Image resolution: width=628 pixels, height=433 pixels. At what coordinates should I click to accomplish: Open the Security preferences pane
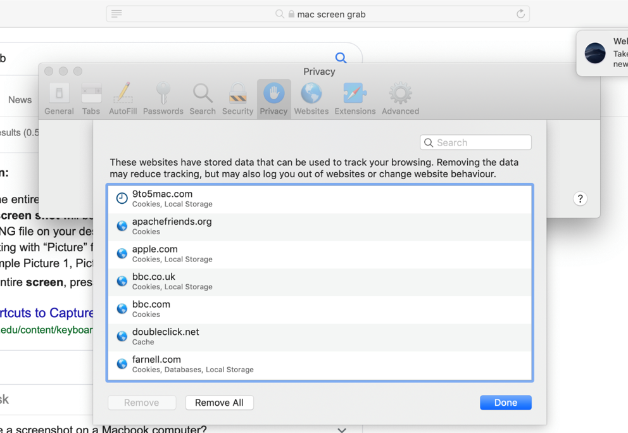pyautogui.click(x=237, y=99)
